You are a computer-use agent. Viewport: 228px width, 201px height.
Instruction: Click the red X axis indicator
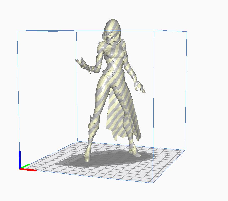click(x=28, y=170)
